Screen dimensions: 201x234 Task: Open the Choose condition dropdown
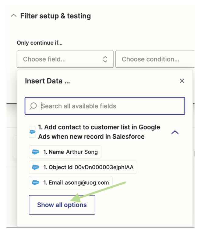[155, 59]
